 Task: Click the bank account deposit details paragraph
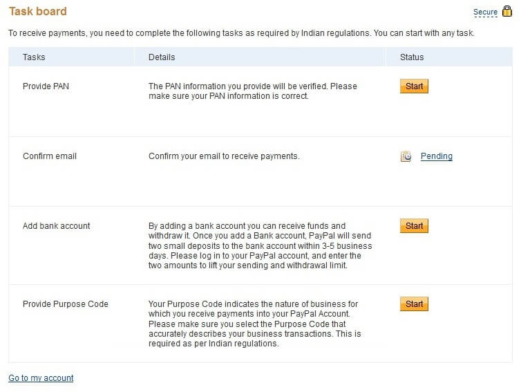point(260,245)
